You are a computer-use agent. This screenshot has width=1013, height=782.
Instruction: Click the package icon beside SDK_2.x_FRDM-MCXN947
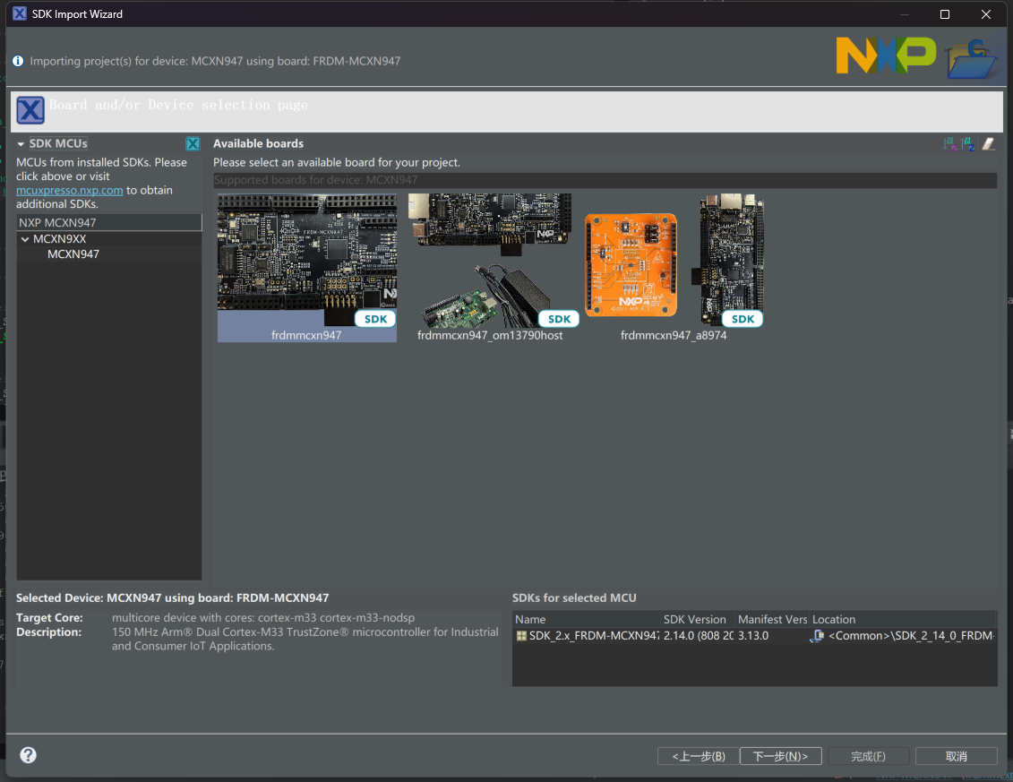[x=521, y=636]
